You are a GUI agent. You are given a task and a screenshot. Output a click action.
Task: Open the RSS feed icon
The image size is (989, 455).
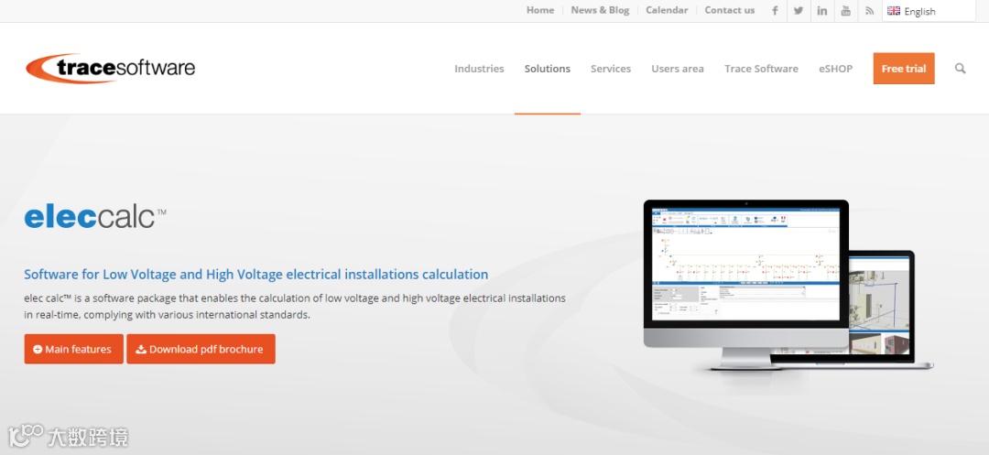click(x=869, y=11)
